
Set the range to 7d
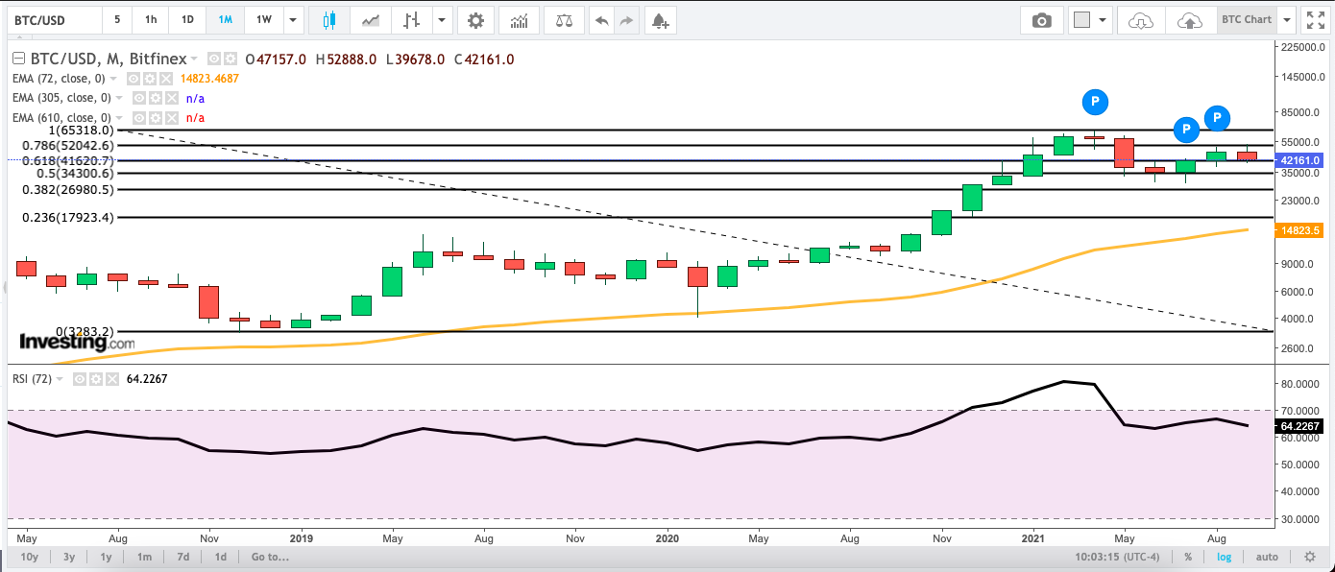tap(182, 557)
